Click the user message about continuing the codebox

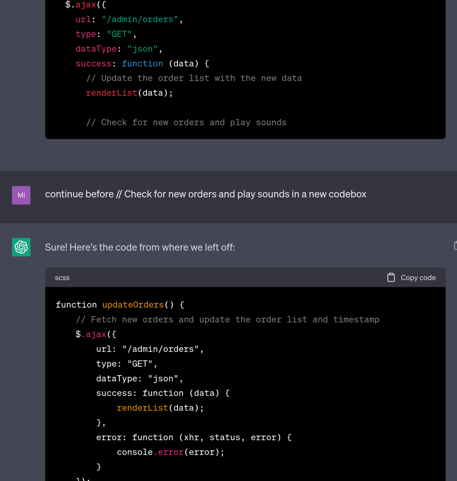tap(205, 194)
